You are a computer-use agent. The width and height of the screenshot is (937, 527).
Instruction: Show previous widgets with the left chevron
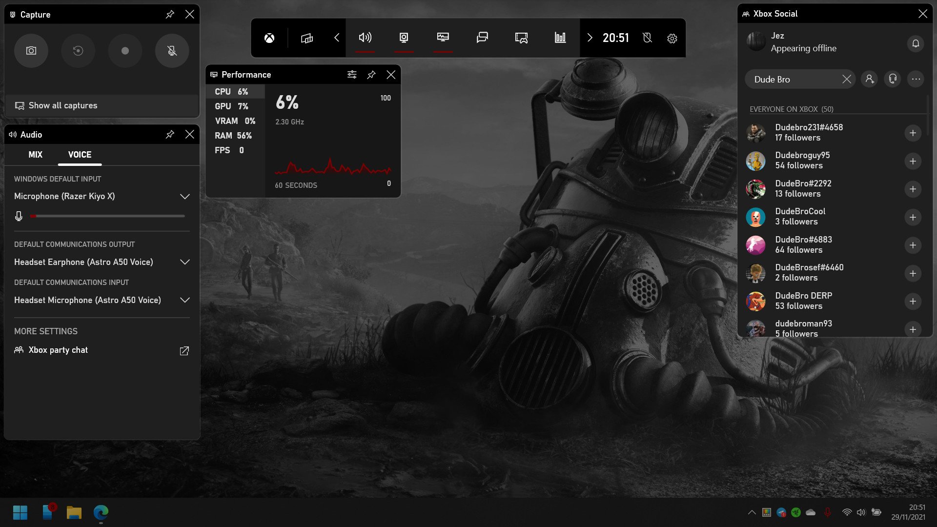336,38
